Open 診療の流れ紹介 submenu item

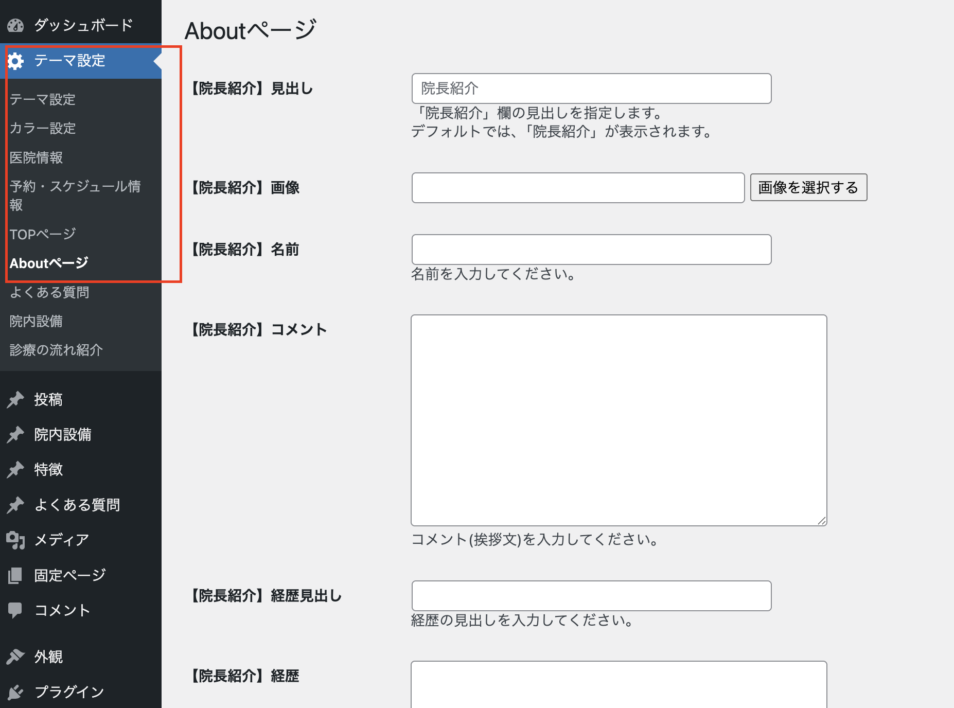click(x=56, y=350)
